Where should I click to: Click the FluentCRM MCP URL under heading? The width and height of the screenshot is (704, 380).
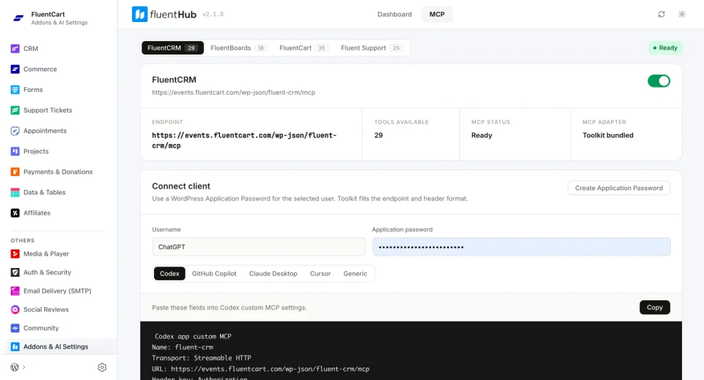234,92
